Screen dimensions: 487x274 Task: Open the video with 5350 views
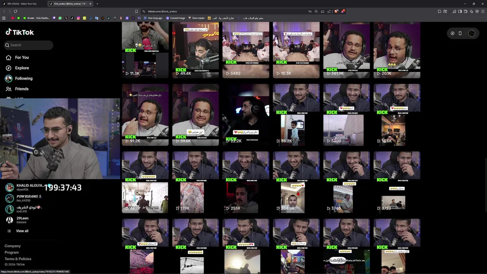coord(346,115)
